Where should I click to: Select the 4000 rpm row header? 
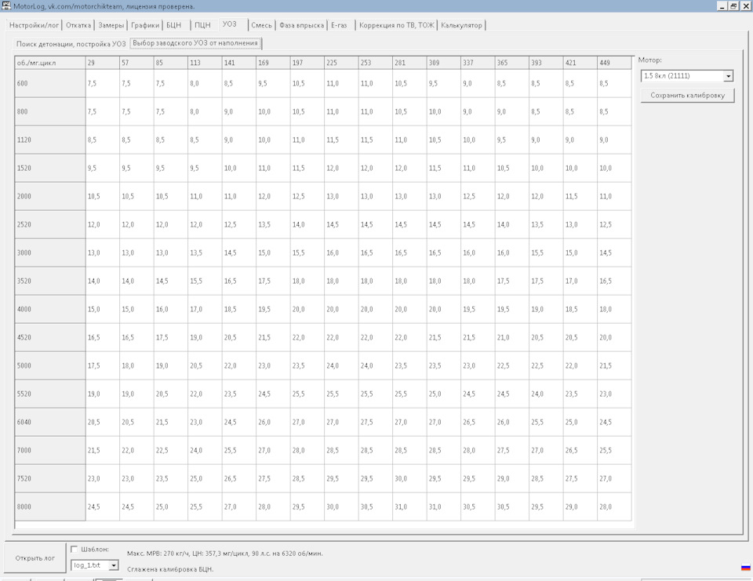(50, 309)
